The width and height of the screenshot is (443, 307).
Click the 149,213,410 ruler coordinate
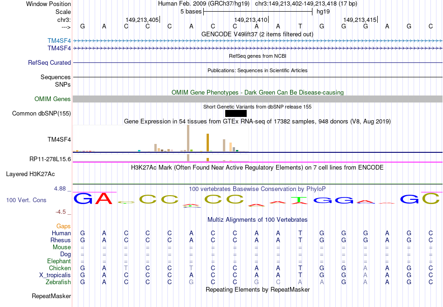click(x=250, y=20)
